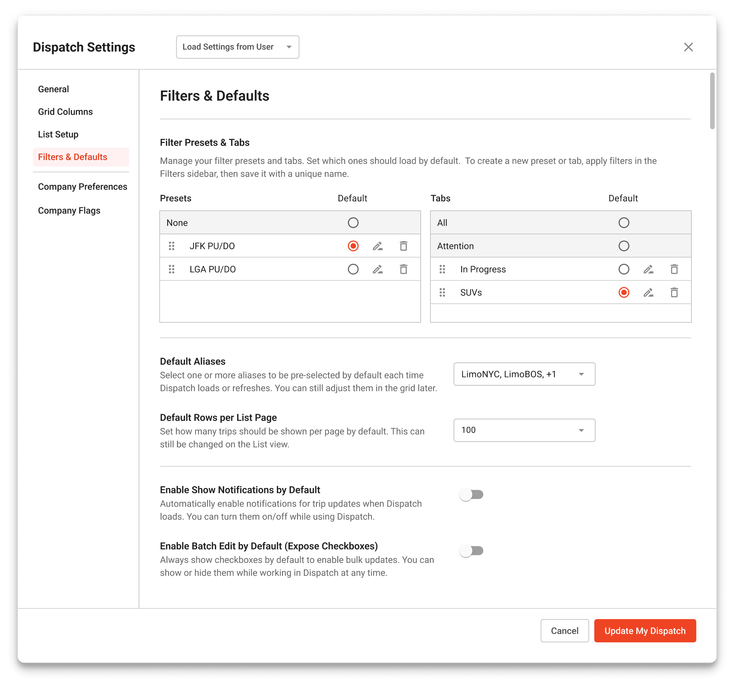Open the rows per page dropdown

(x=524, y=430)
